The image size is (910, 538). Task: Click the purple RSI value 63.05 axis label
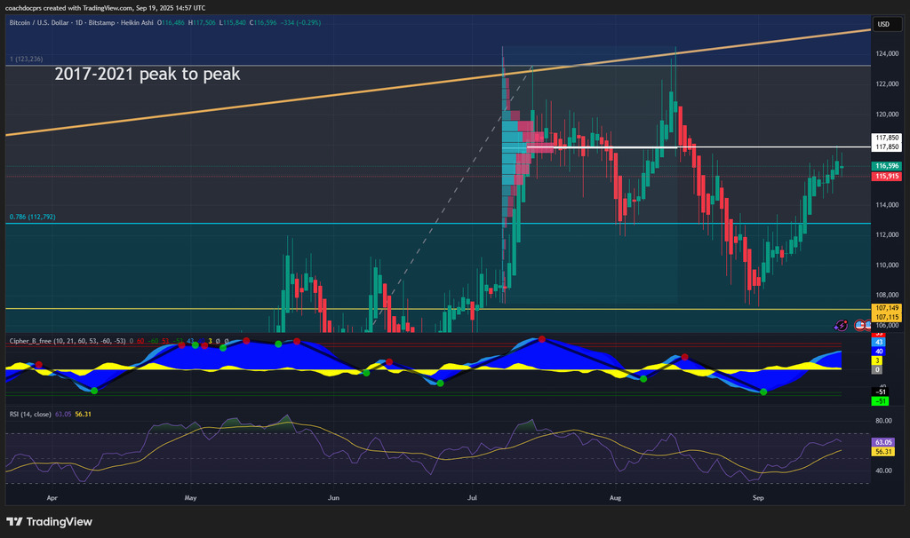point(883,441)
